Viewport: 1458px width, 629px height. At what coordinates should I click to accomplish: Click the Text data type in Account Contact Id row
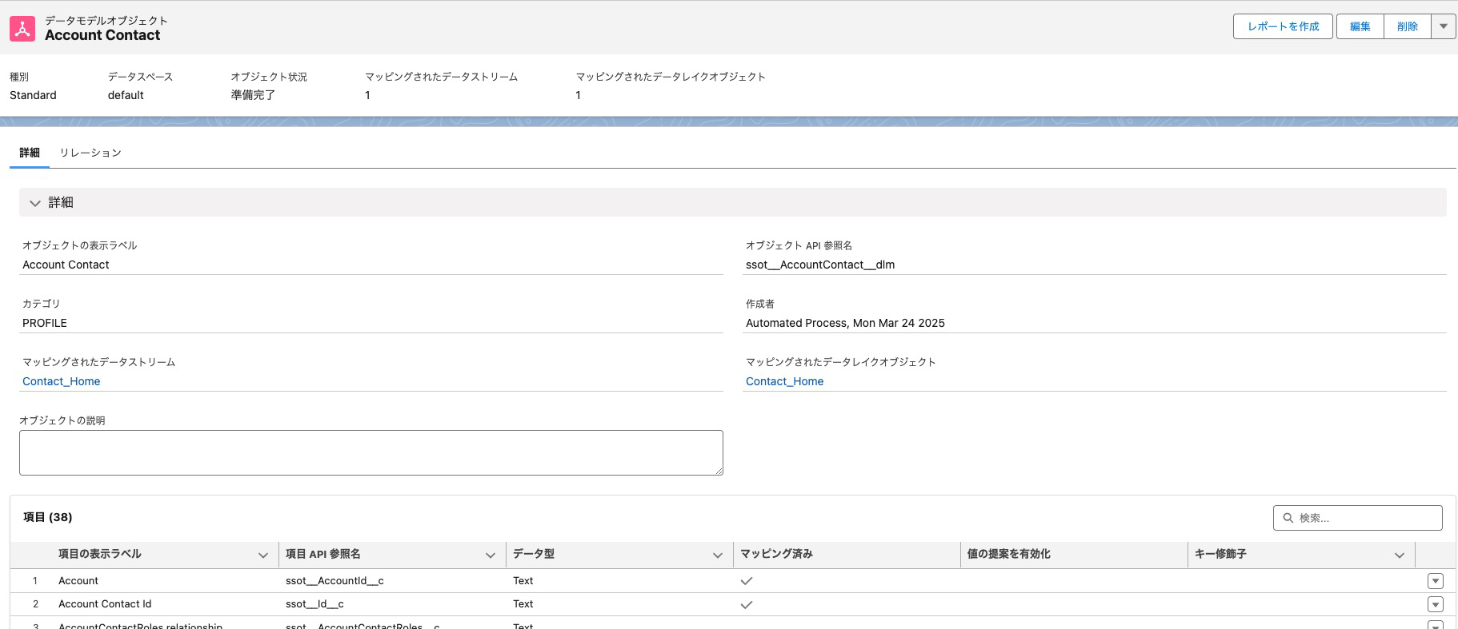click(523, 604)
